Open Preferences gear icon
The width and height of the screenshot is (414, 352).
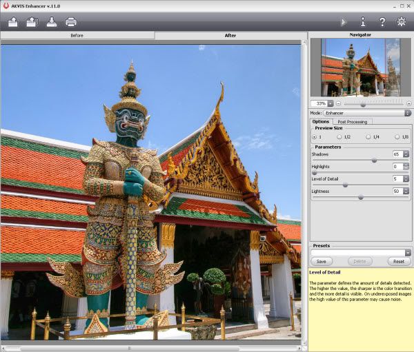tap(401, 22)
